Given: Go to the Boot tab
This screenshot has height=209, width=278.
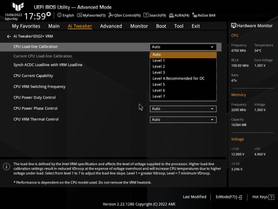Looking at the screenshot, I should click(x=161, y=26).
